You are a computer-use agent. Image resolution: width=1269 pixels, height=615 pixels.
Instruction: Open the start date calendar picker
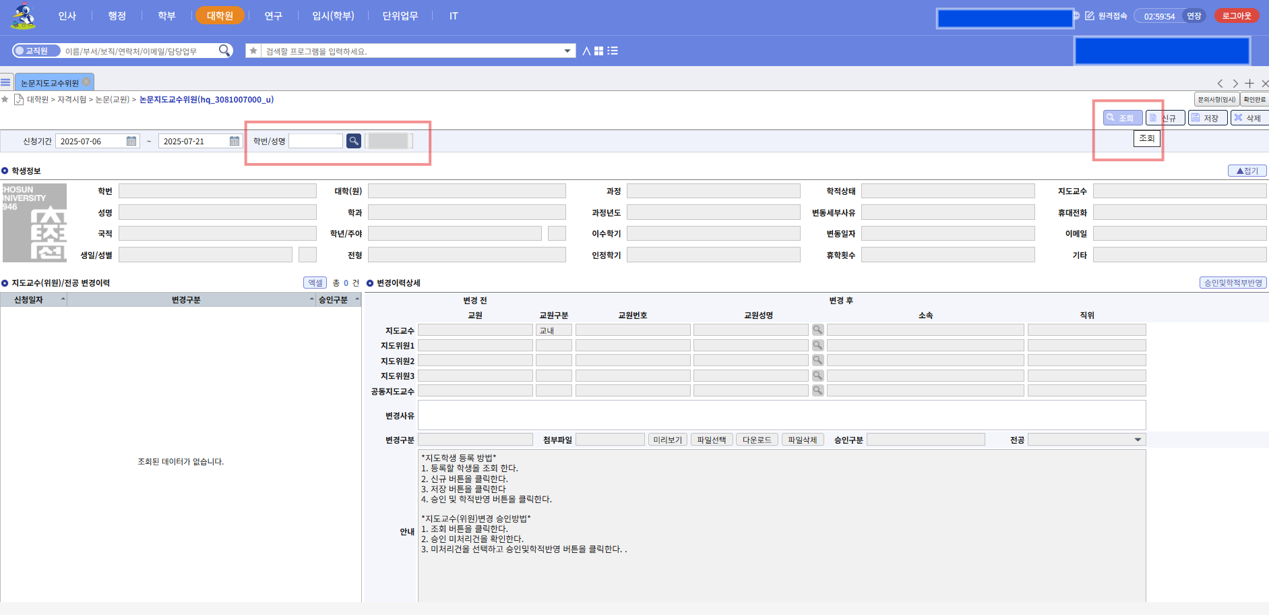(x=131, y=141)
